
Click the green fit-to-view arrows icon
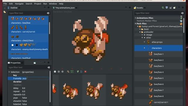tap(72, 72)
